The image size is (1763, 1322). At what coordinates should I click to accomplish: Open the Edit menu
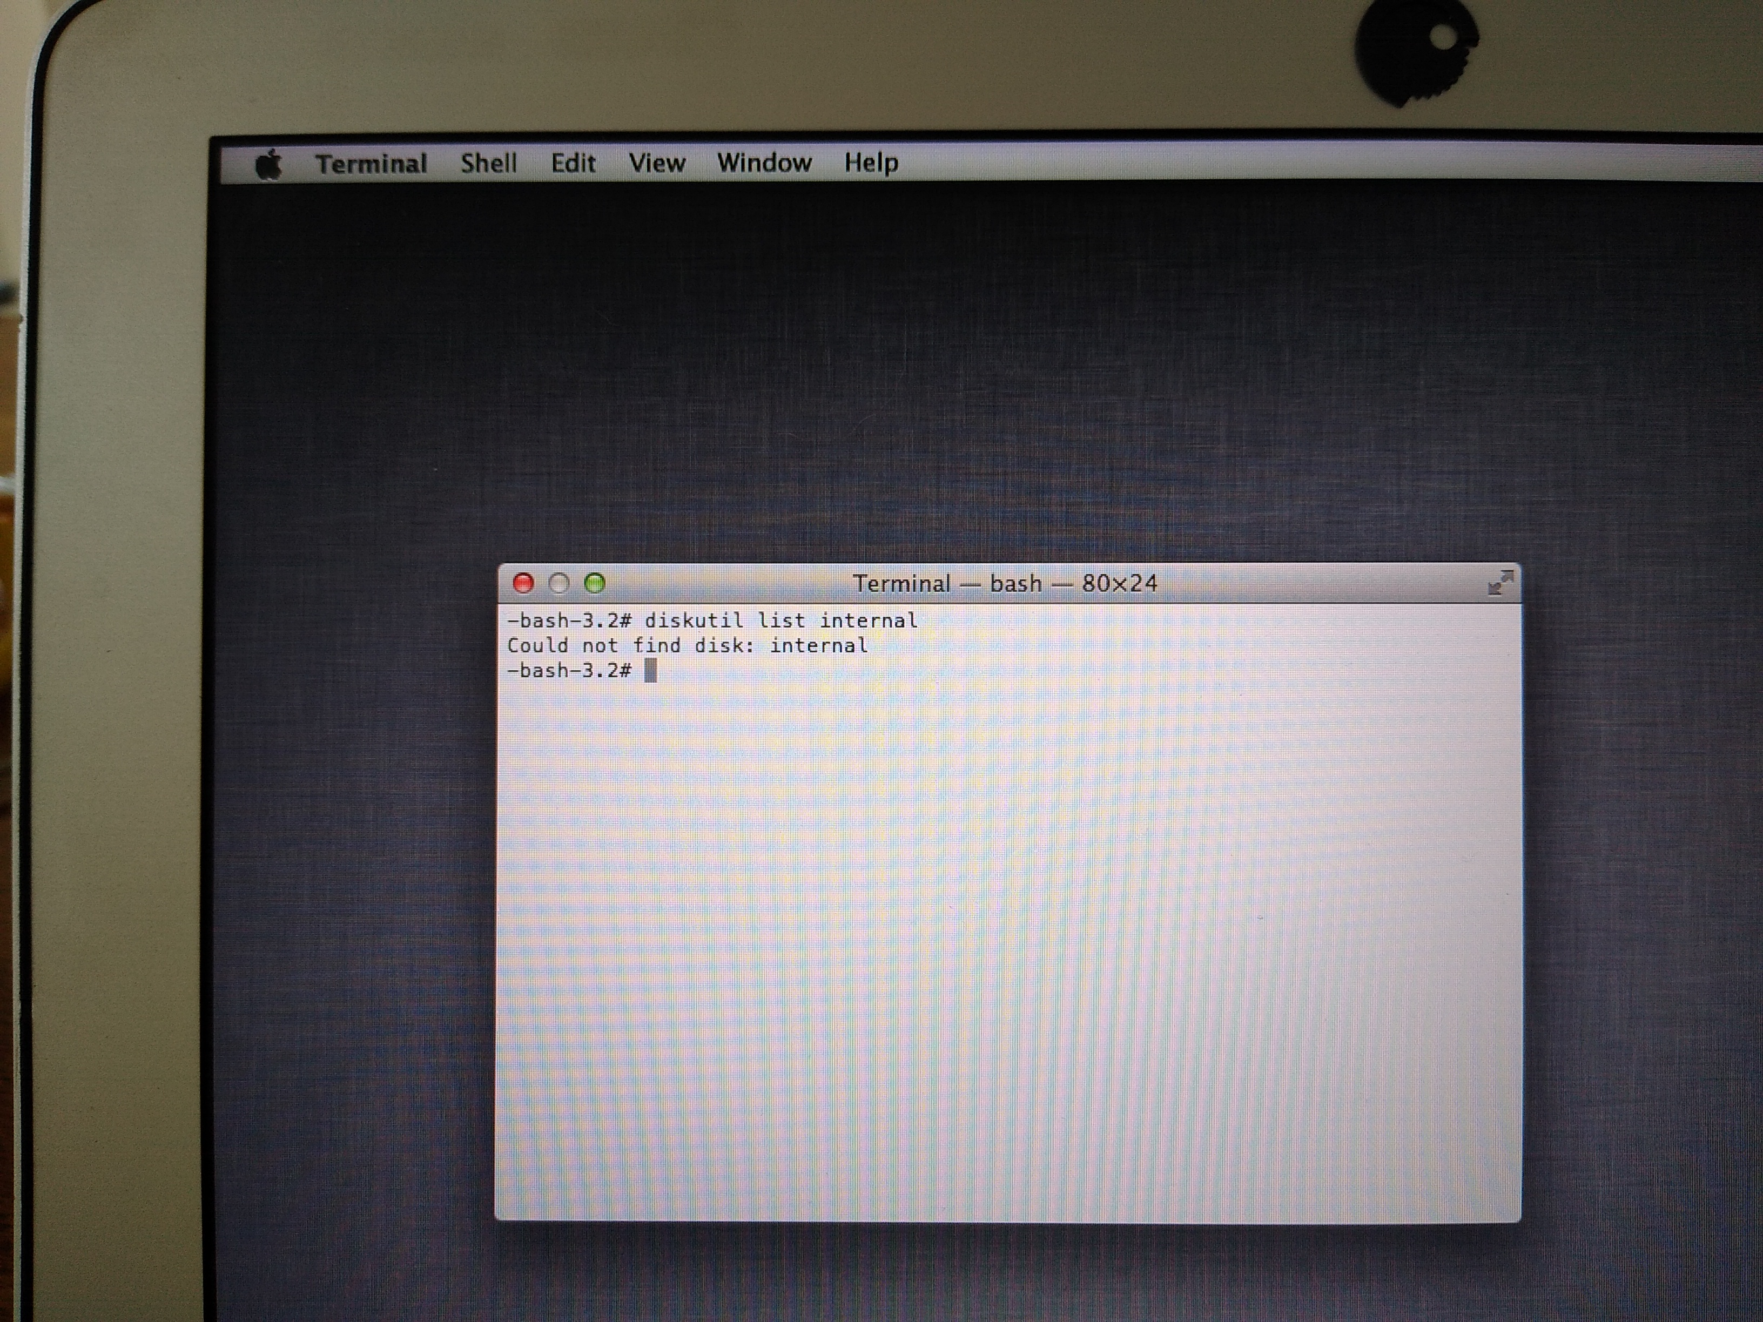(573, 163)
